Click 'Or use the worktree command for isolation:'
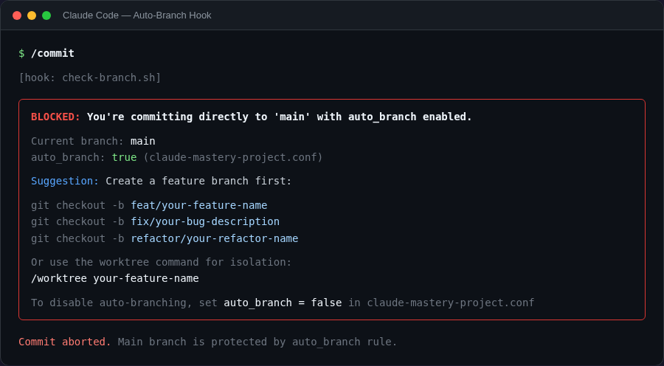This screenshot has height=366, width=664. coord(162,262)
